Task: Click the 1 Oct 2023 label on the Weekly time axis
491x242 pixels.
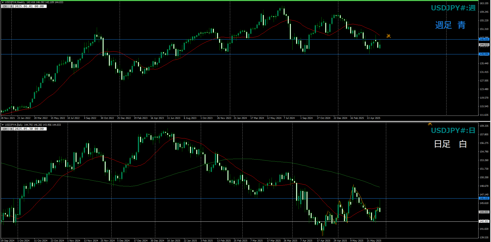Action: [x=206, y=118]
